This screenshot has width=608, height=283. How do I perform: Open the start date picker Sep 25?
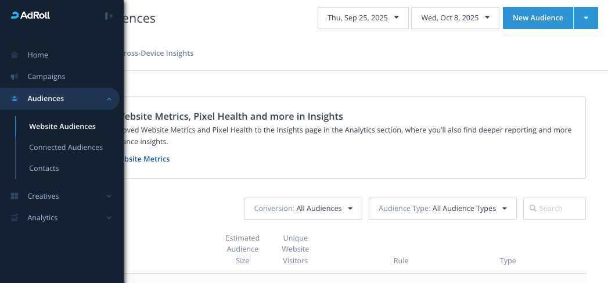point(363,18)
